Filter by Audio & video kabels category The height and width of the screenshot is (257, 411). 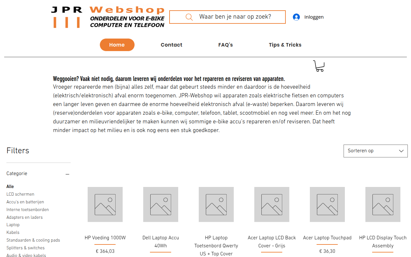coord(26,255)
